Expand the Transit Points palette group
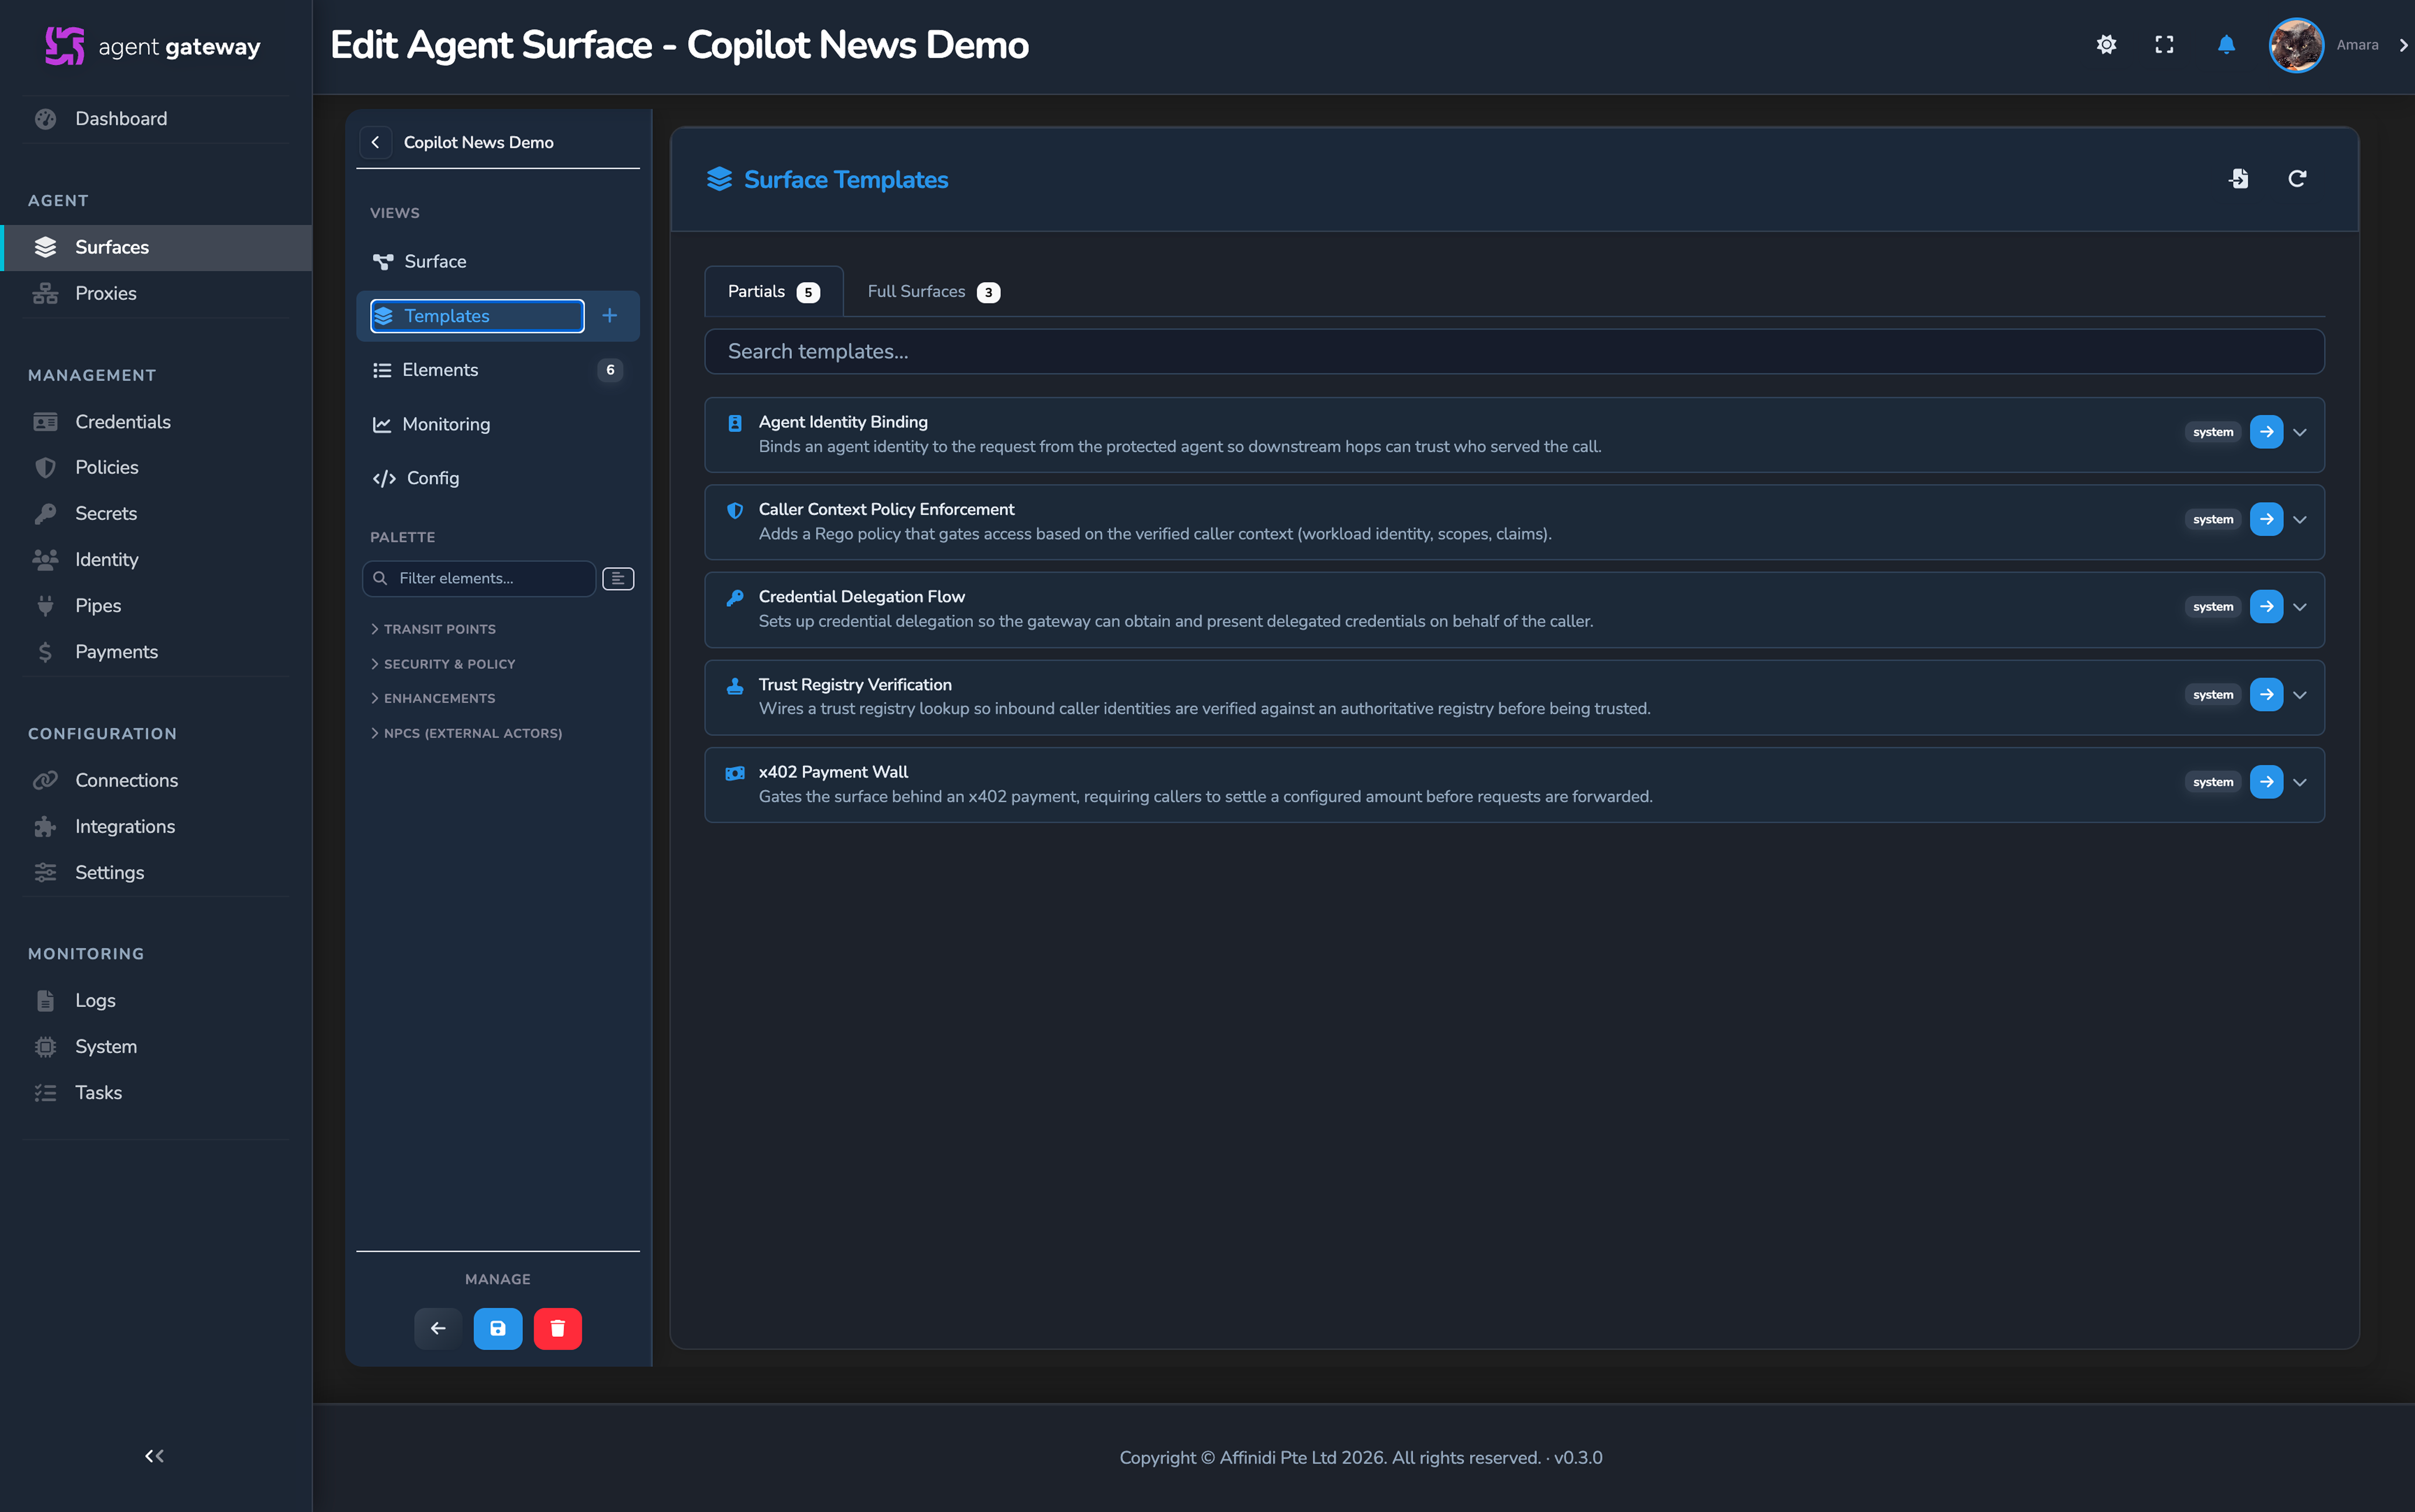 pyautogui.click(x=433, y=629)
